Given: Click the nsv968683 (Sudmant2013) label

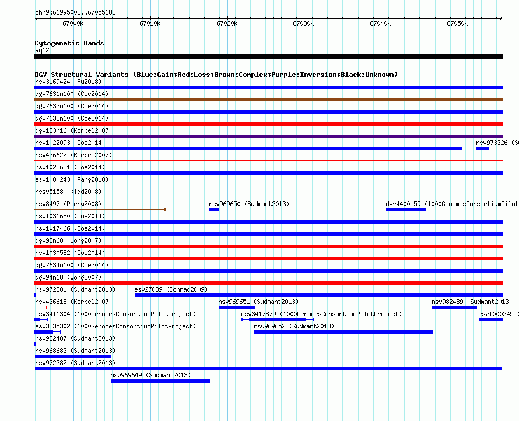Looking at the screenshot, I should click(75, 351).
